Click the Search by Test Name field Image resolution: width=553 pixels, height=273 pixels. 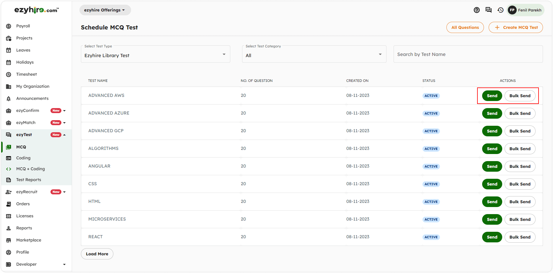coord(468,54)
